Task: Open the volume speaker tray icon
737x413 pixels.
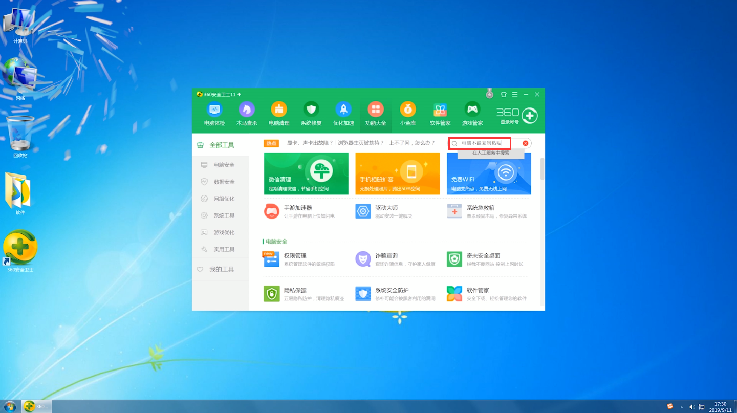Action: point(692,407)
